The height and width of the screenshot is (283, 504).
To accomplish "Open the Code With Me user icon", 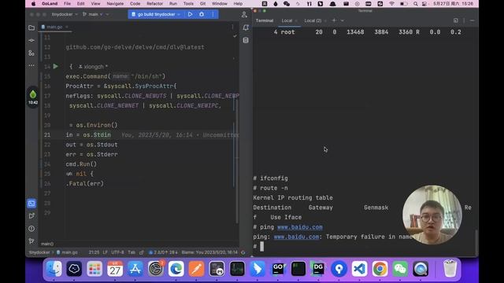I will click(x=244, y=14).
